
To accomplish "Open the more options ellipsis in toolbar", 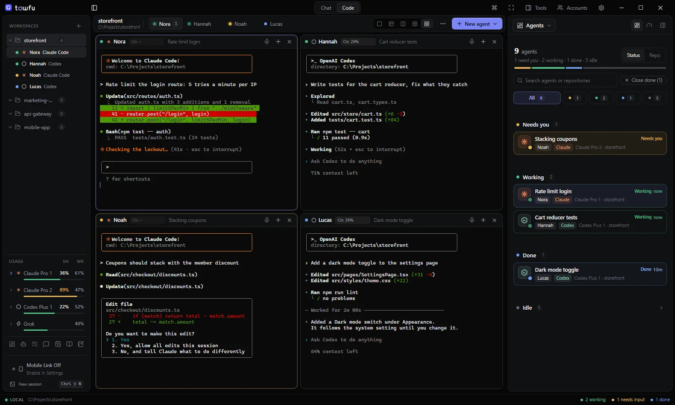I will tap(443, 24).
